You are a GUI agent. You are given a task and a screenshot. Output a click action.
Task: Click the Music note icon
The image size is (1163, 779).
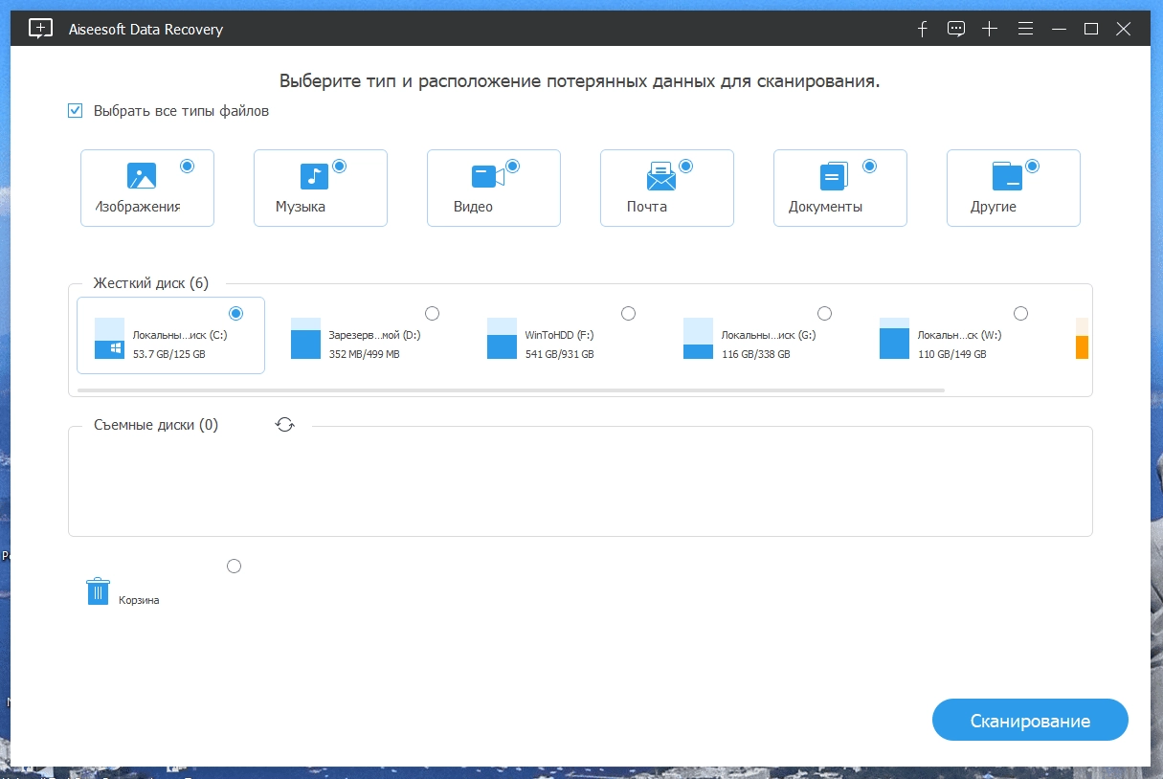point(314,176)
